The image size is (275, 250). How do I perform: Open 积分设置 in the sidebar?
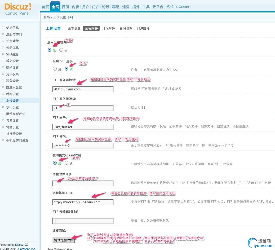click(x=12, y=81)
